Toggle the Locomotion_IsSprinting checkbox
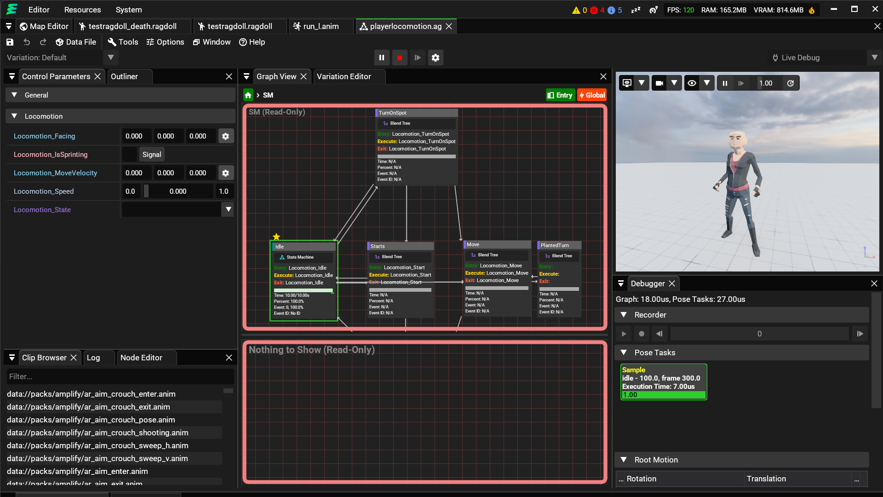 click(130, 154)
